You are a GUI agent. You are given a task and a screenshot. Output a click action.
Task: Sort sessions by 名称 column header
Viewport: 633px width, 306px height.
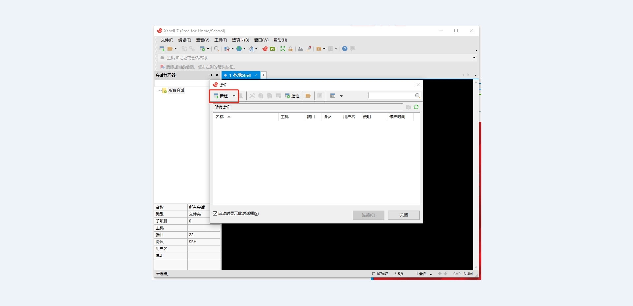click(x=220, y=117)
